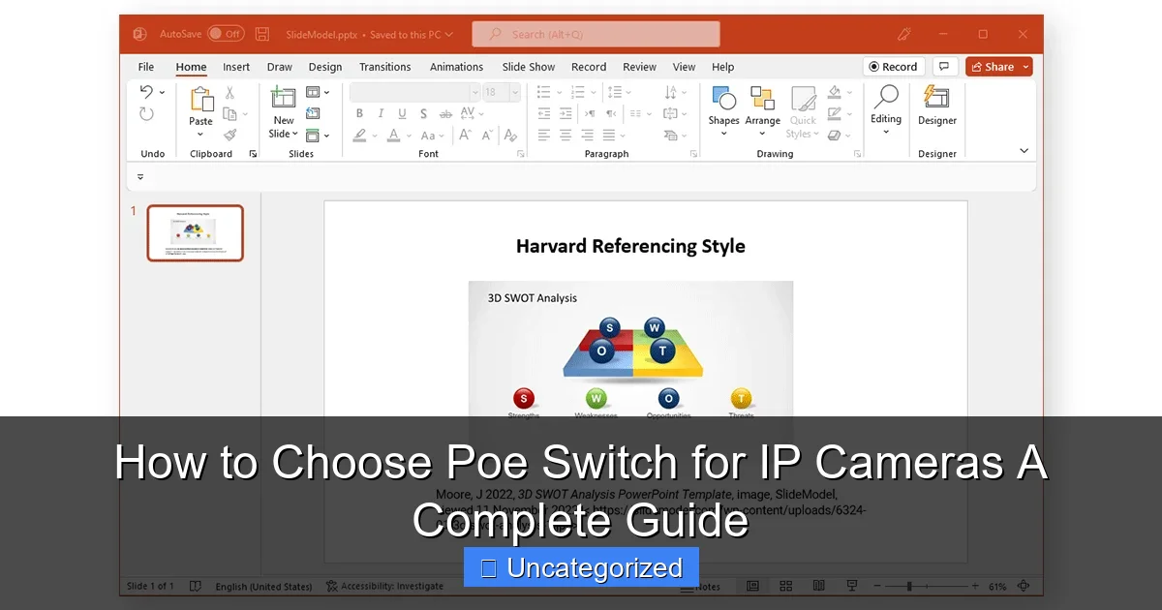Screen dimensions: 1162x610
Task: Open the Font Color dropdown arrow
Action: [408, 135]
